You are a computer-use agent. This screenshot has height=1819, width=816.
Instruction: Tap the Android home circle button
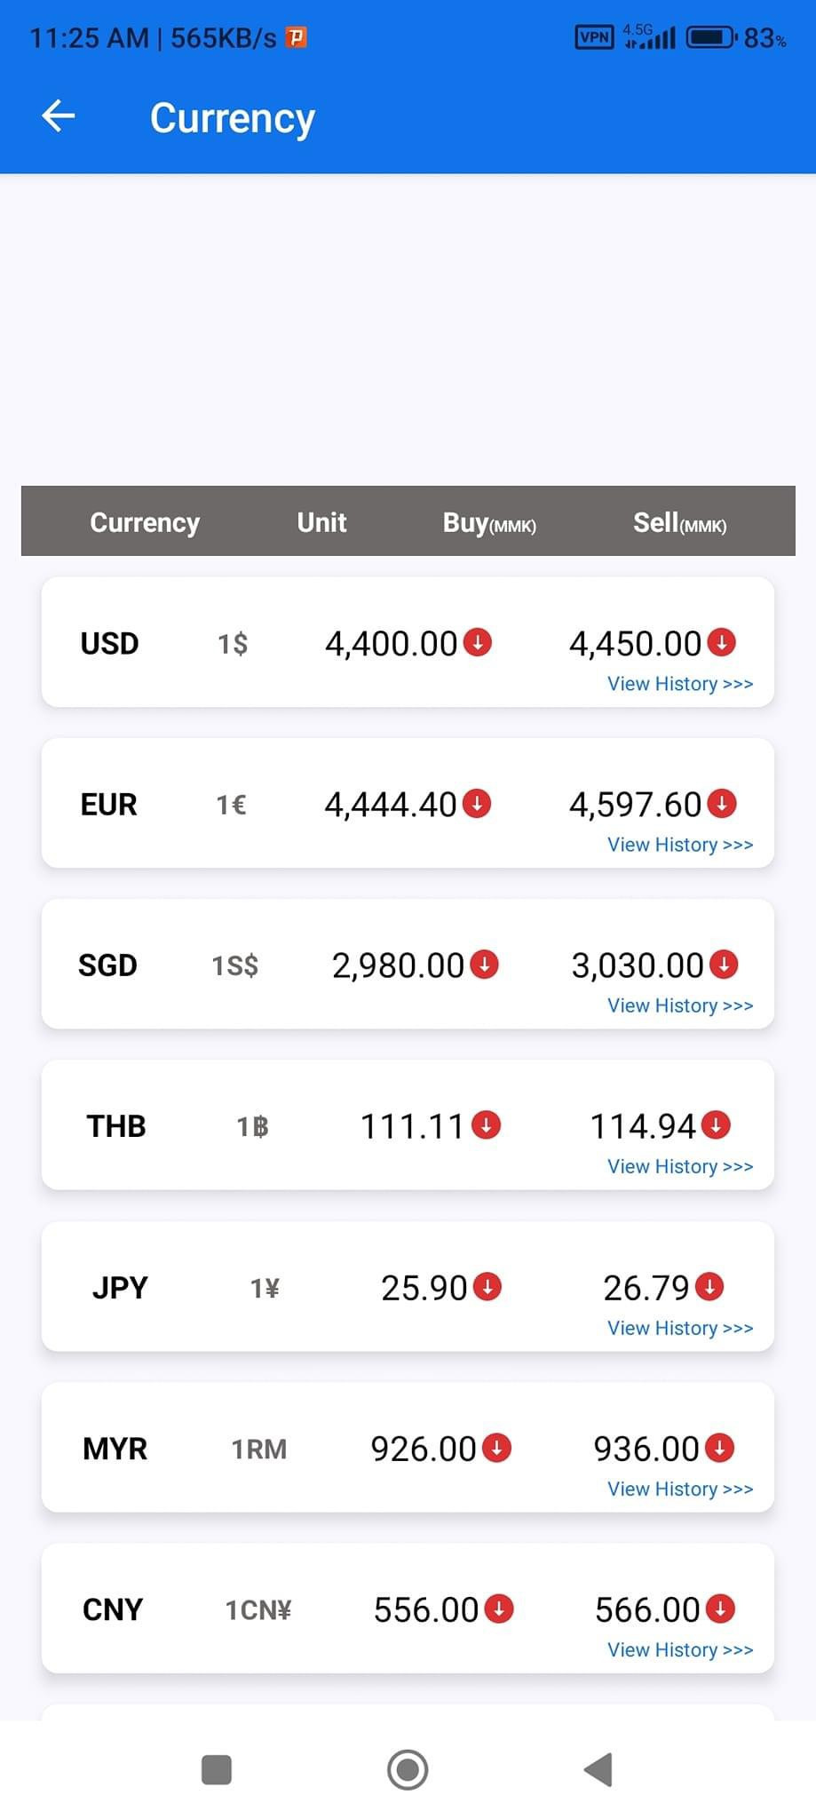pyautogui.click(x=408, y=1769)
